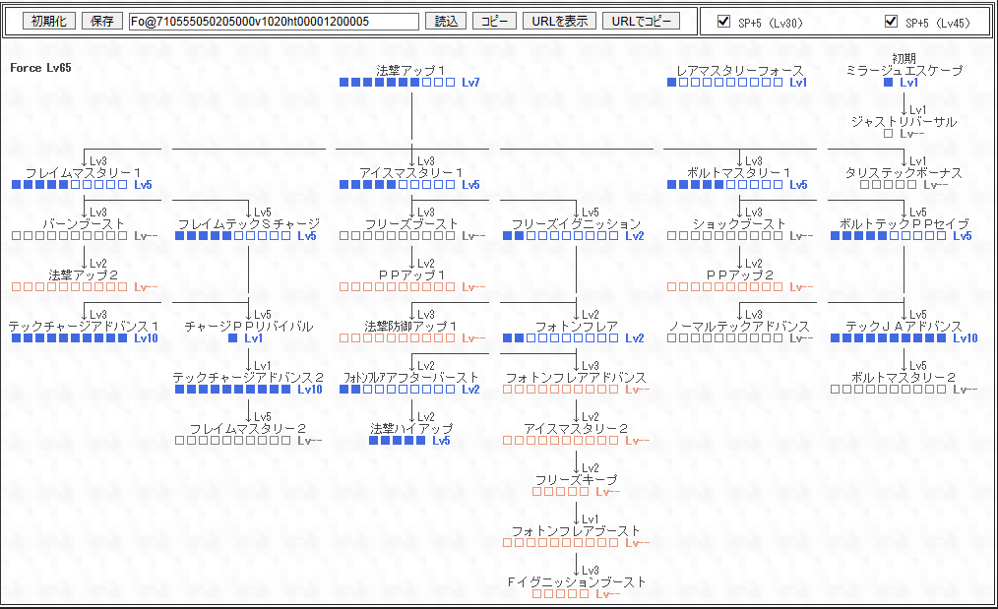Click the Fイグニッションブースト skill name
Screen dimensions: 998x609
click(576, 581)
